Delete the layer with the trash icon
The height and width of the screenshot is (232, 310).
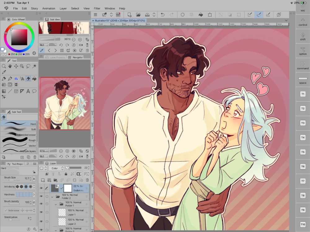click(x=87, y=180)
